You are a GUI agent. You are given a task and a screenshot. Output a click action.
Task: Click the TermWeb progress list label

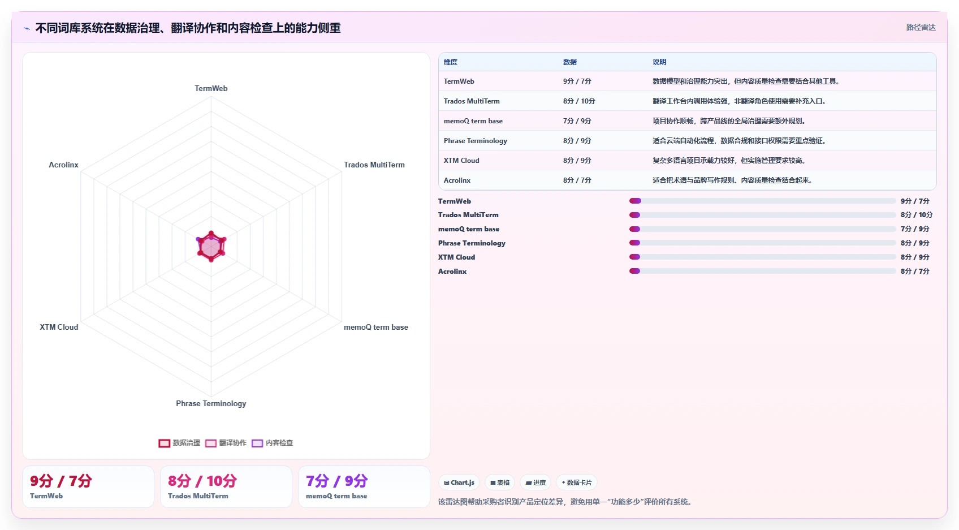pos(455,201)
